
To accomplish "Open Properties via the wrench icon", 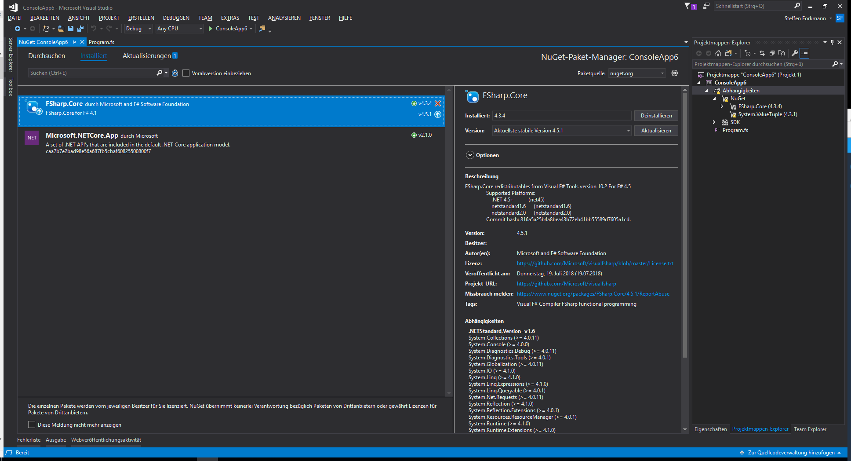I will pos(795,53).
